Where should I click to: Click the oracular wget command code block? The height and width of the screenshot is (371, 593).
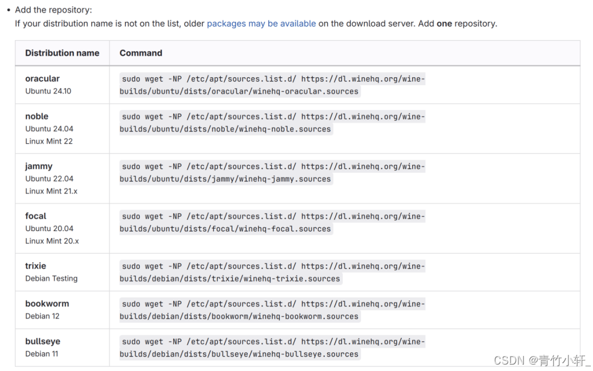pos(272,85)
